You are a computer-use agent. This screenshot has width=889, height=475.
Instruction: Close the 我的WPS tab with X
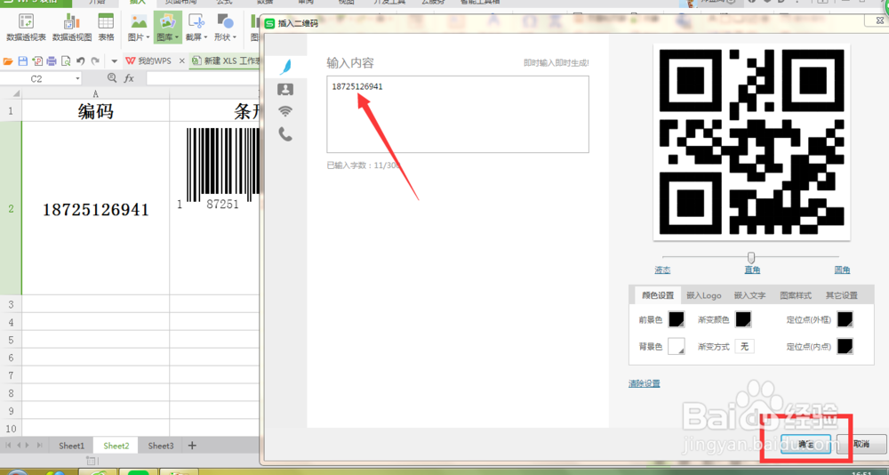point(181,60)
